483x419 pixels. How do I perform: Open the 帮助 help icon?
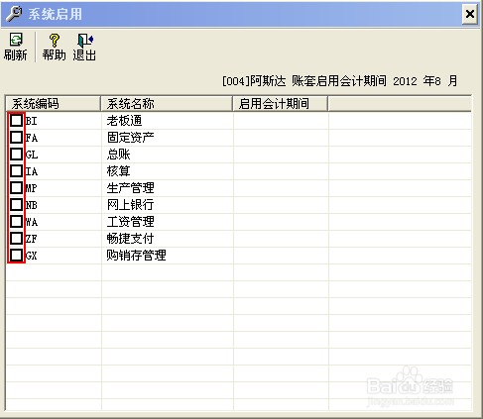click(x=55, y=41)
